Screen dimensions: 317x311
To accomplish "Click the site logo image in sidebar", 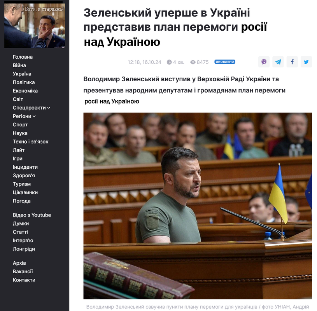I will coord(35,26).
